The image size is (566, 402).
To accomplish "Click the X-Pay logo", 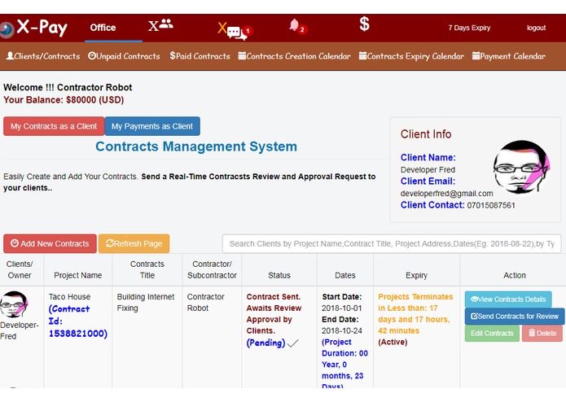I will [34, 28].
